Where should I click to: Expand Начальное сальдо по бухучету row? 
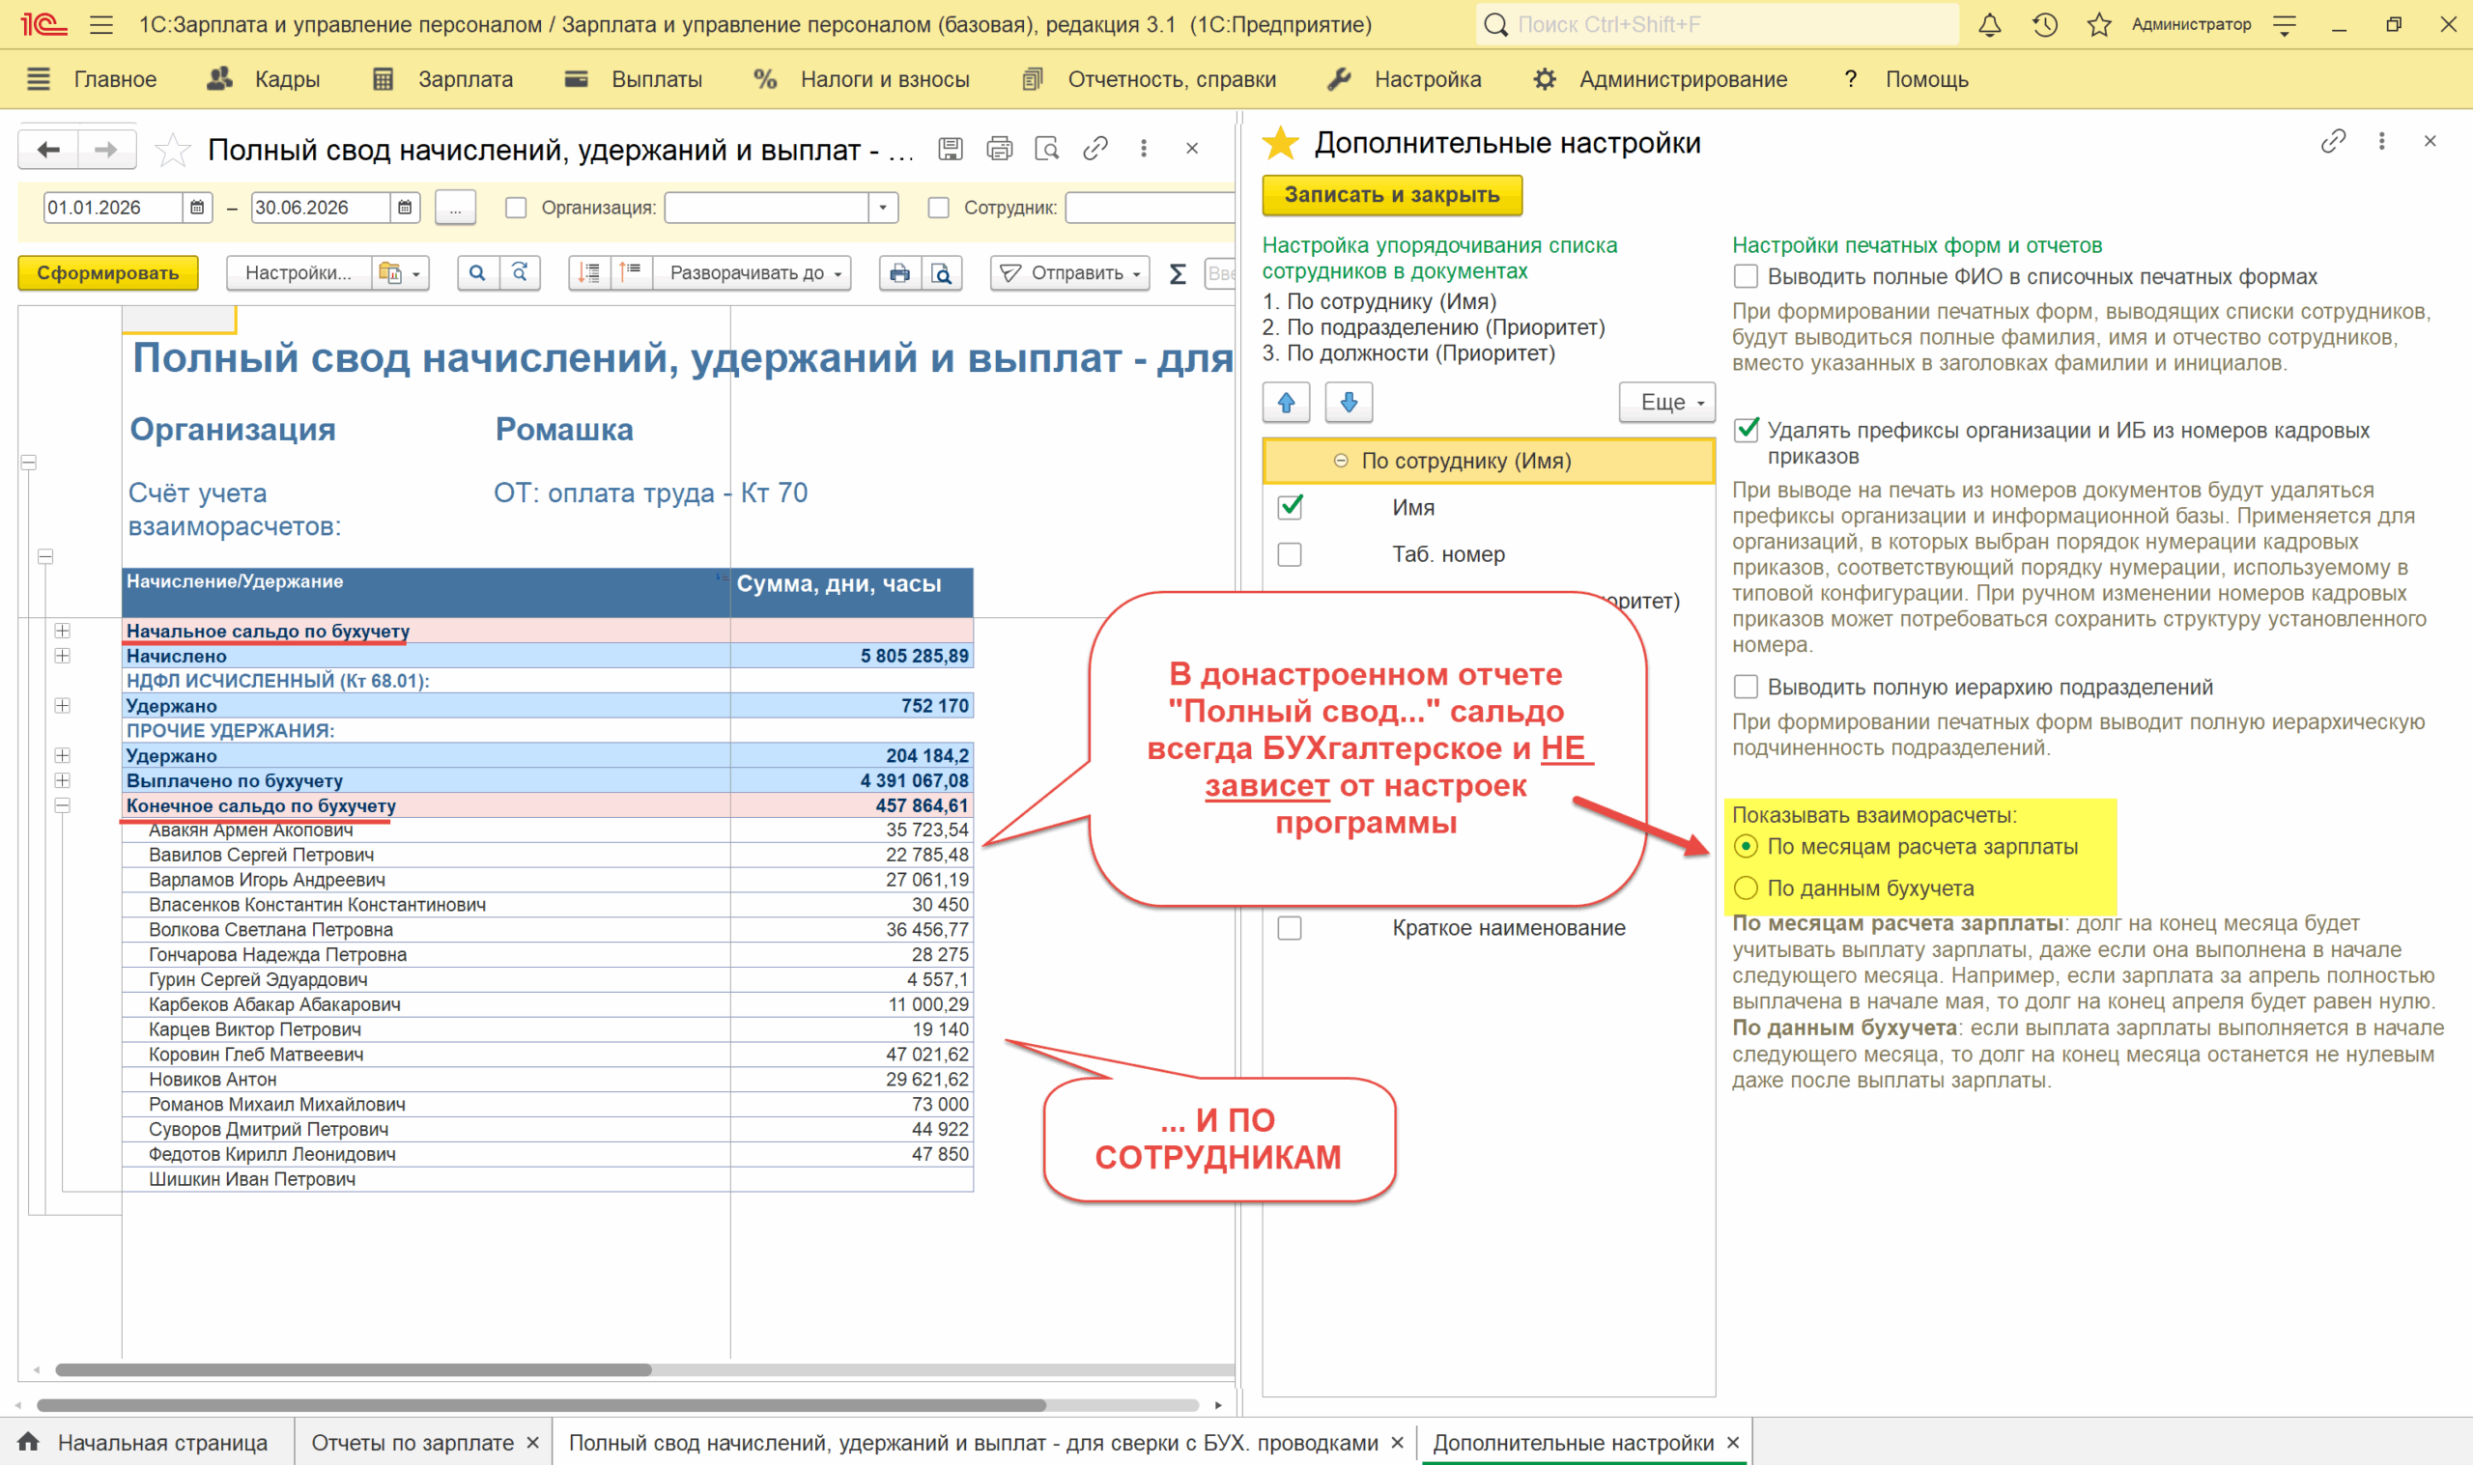[x=62, y=631]
